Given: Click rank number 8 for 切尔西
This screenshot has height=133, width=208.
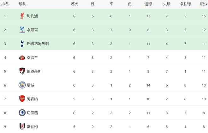Looking at the screenshot, I should [5, 113].
